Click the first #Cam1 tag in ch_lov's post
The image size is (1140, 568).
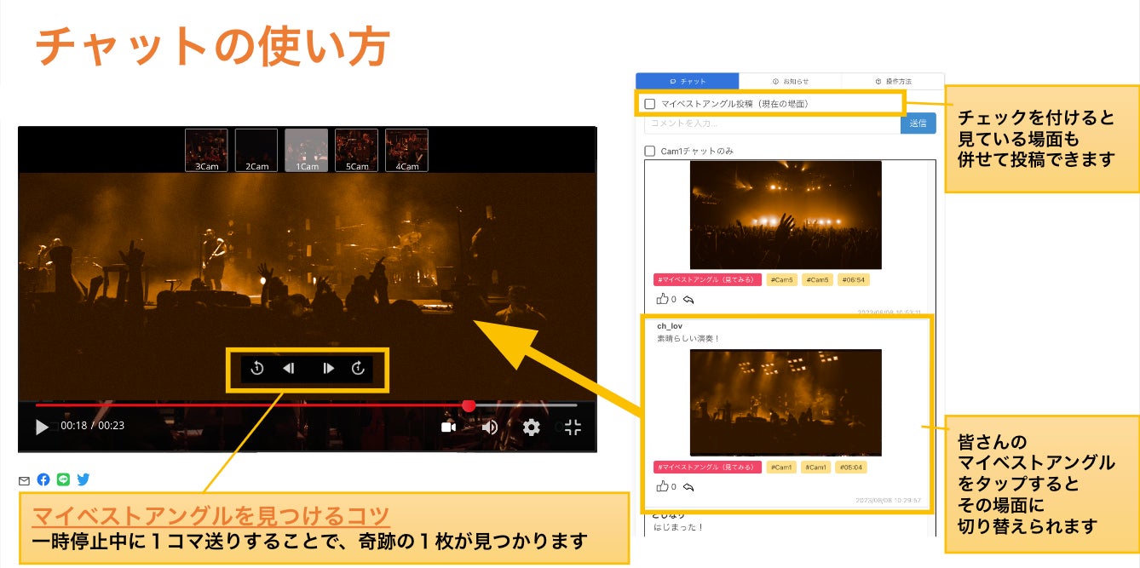pos(781,467)
